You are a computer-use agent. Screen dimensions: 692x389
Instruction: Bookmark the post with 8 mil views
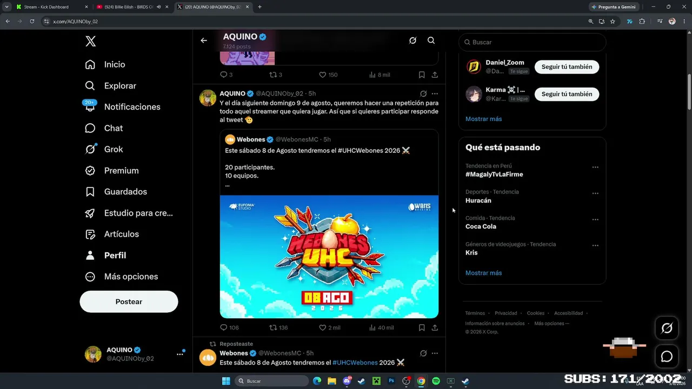[x=422, y=75]
